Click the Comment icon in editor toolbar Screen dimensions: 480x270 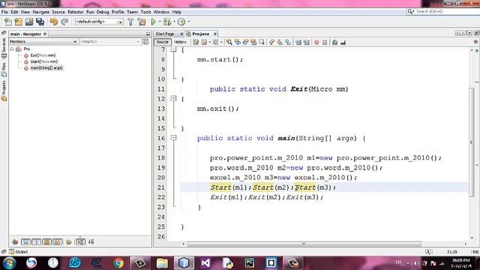coord(334,42)
